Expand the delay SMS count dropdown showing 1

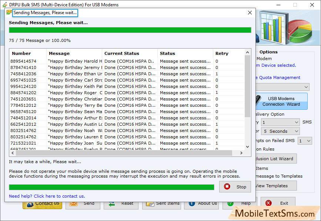coord(280,122)
